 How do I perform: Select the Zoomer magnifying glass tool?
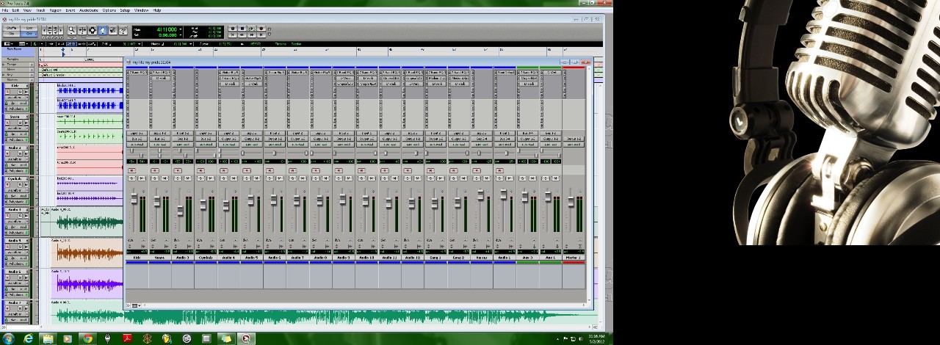coord(72,30)
